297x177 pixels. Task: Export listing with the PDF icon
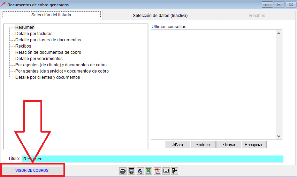coord(157,171)
